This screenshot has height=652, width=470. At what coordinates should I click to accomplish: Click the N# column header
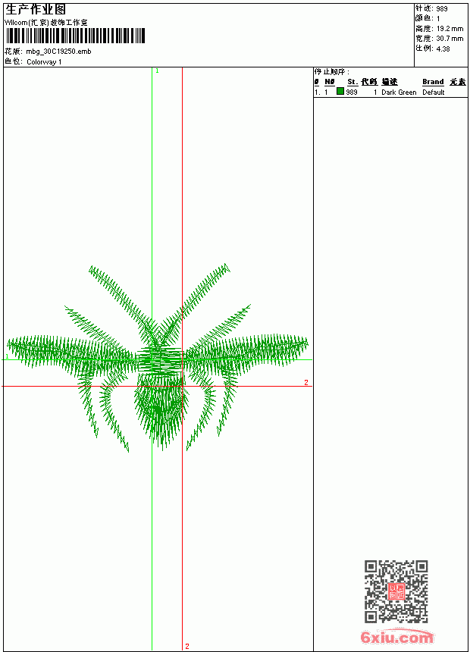(x=330, y=82)
